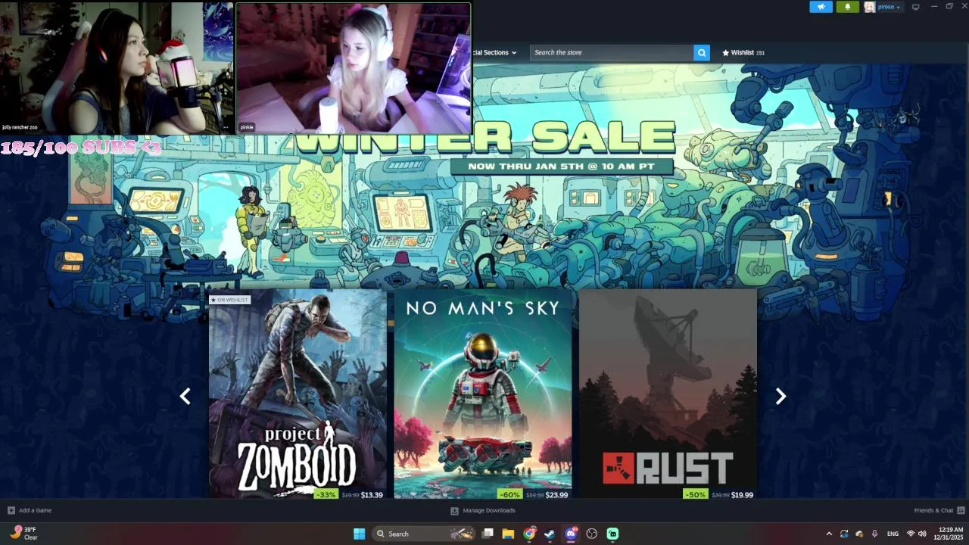Click the Windows taskbar Search box
969x545 pixels.
pos(424,534)
